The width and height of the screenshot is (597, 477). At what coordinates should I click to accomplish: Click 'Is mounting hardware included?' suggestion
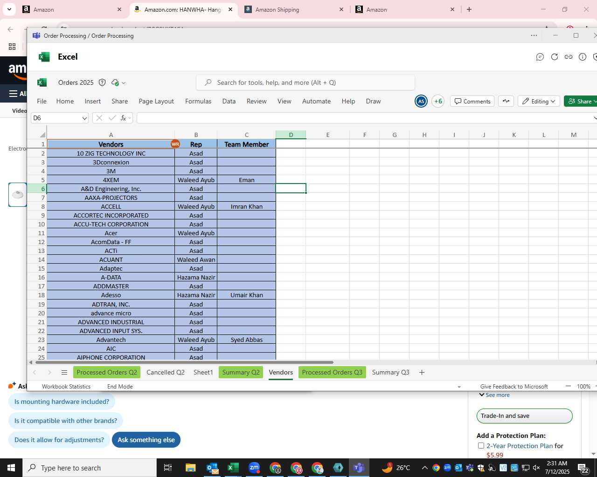pyautogui.click(x=62, y=402)
